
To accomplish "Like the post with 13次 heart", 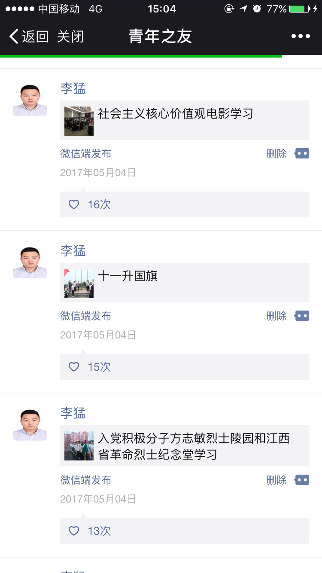I will (74, 531).
